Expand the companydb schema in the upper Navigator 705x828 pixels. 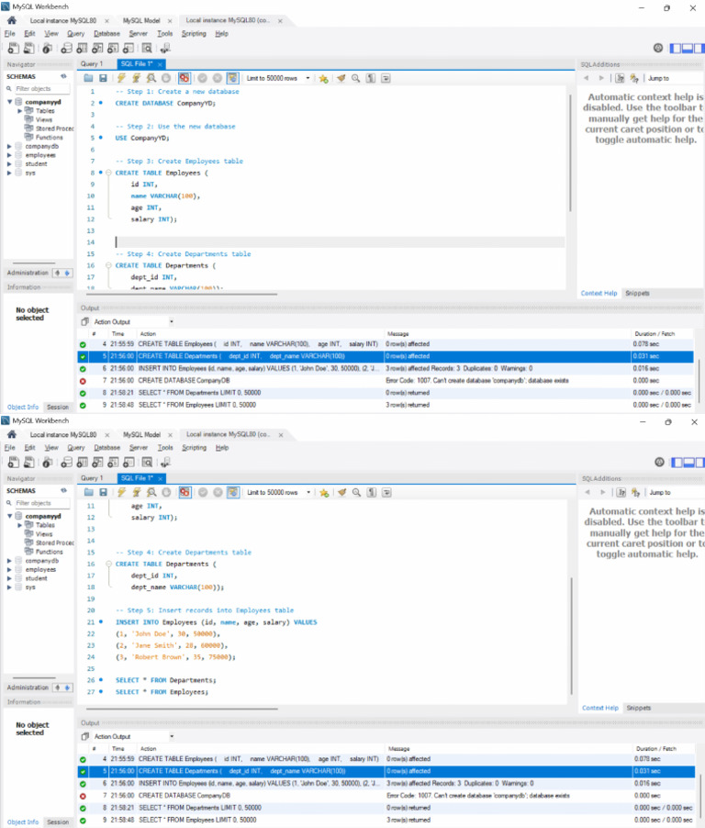(9, 146)
